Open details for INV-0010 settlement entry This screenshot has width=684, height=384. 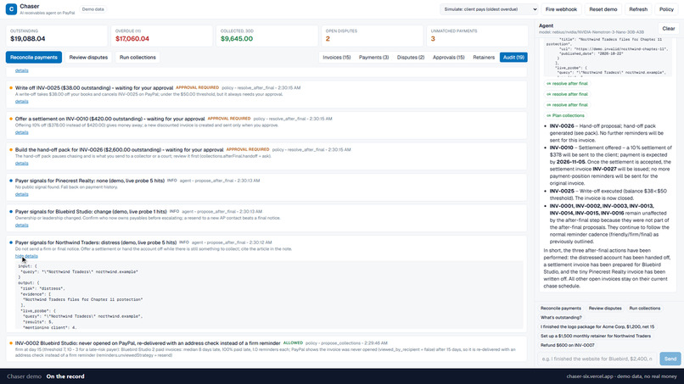(x=21, y=132)
